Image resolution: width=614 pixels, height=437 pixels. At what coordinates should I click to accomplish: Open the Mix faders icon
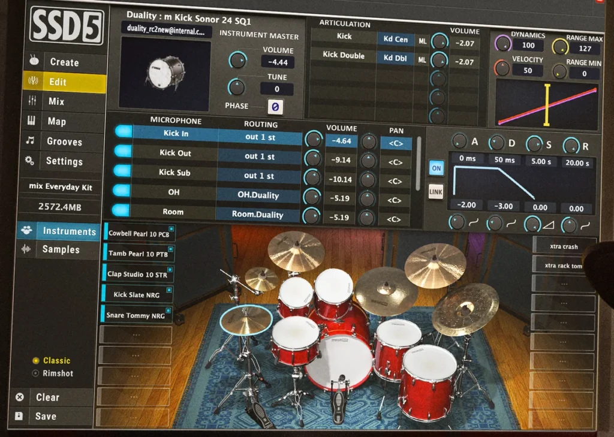[x=32, y=101]
